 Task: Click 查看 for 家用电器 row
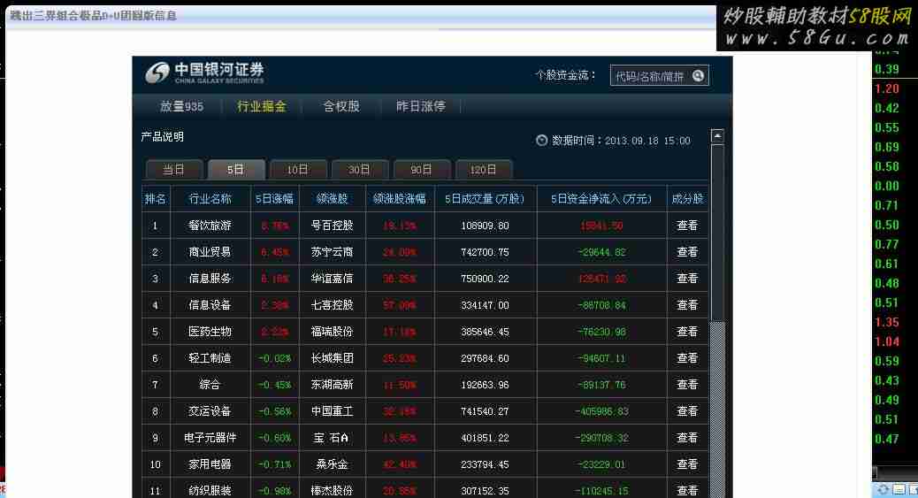click(687, 464)
